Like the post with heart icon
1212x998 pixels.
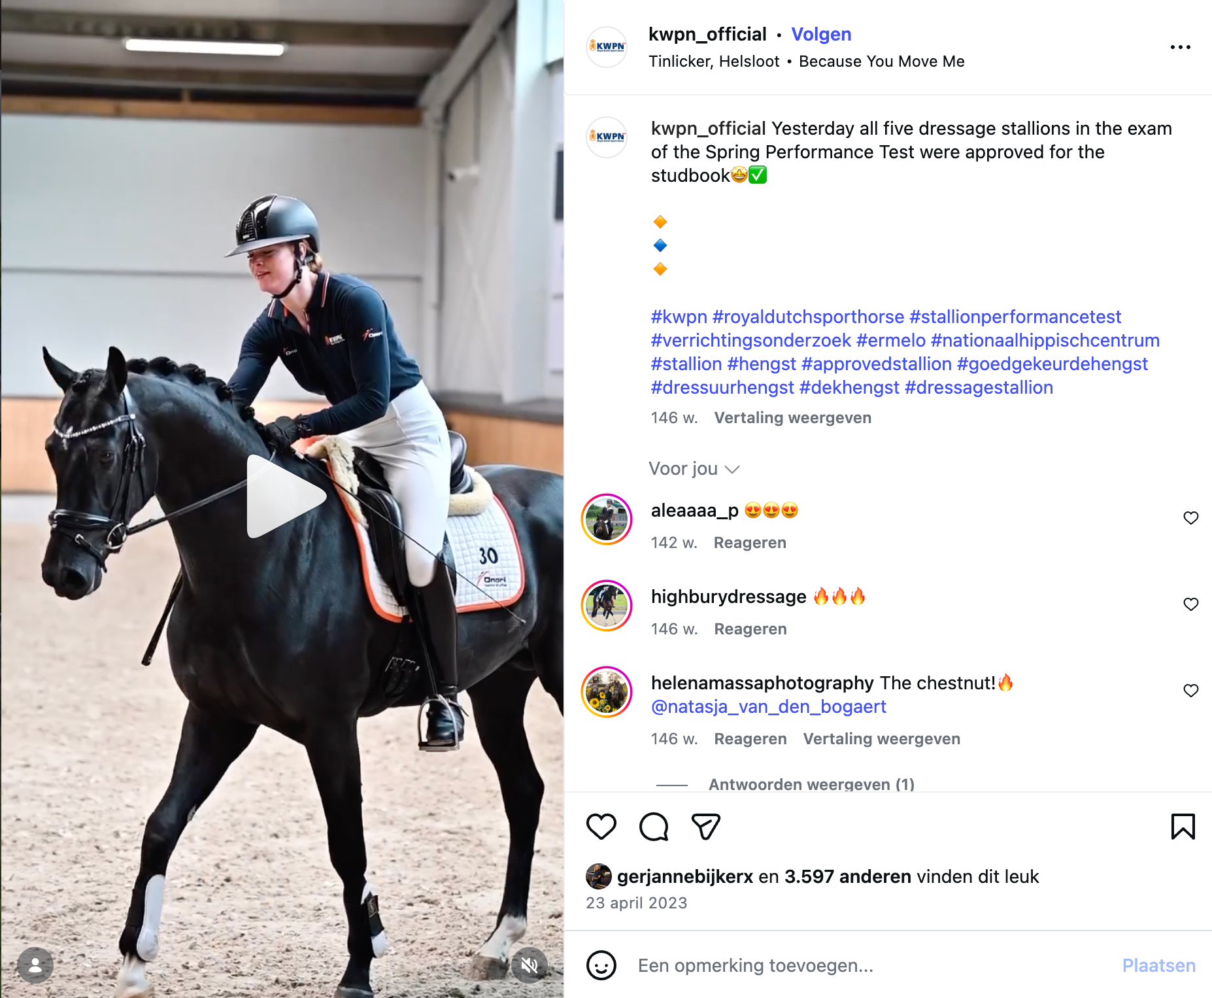click(601, 827)
